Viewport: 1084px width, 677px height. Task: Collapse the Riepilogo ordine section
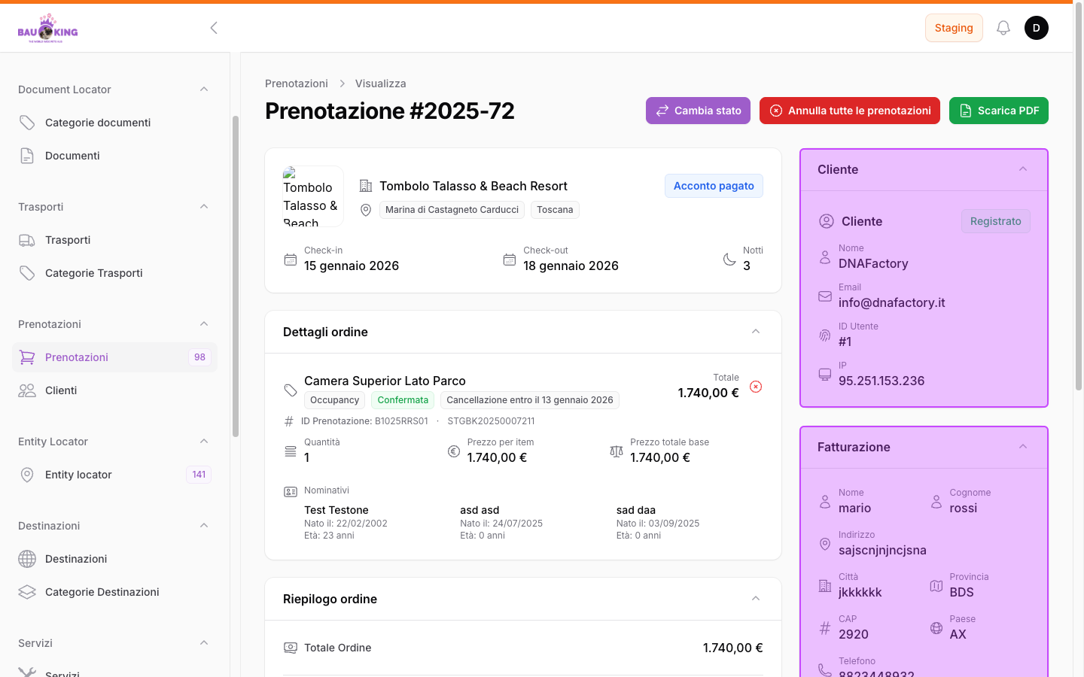pos(756,599)
